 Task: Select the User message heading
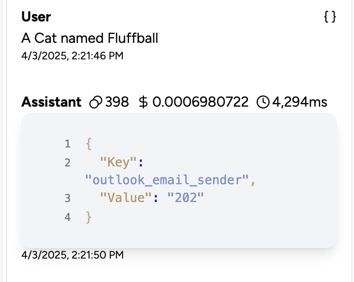click(x=36, y=17)
